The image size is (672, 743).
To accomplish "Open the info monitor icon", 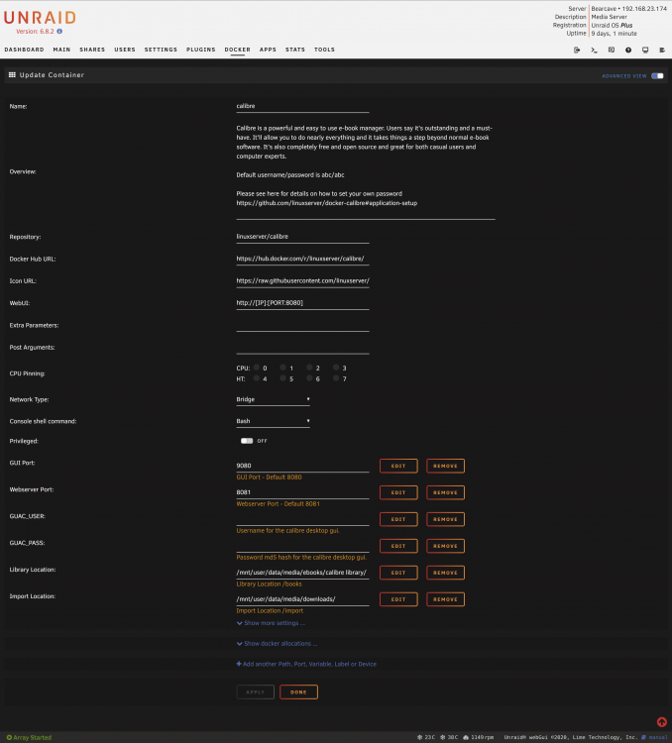I will [x=645, y=50].
